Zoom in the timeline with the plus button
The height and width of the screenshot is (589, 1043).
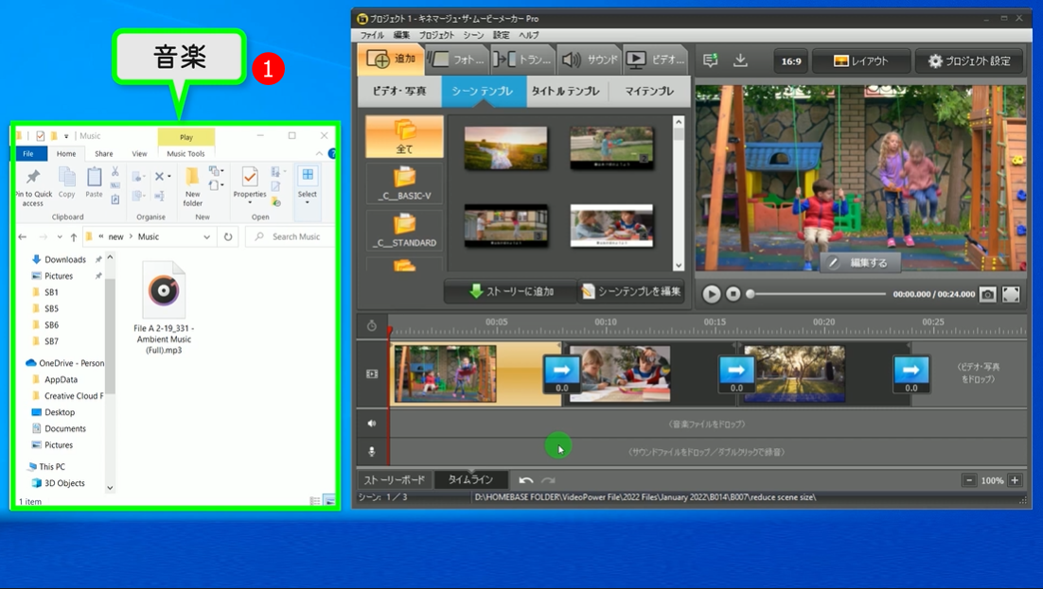coord(1015,480)
